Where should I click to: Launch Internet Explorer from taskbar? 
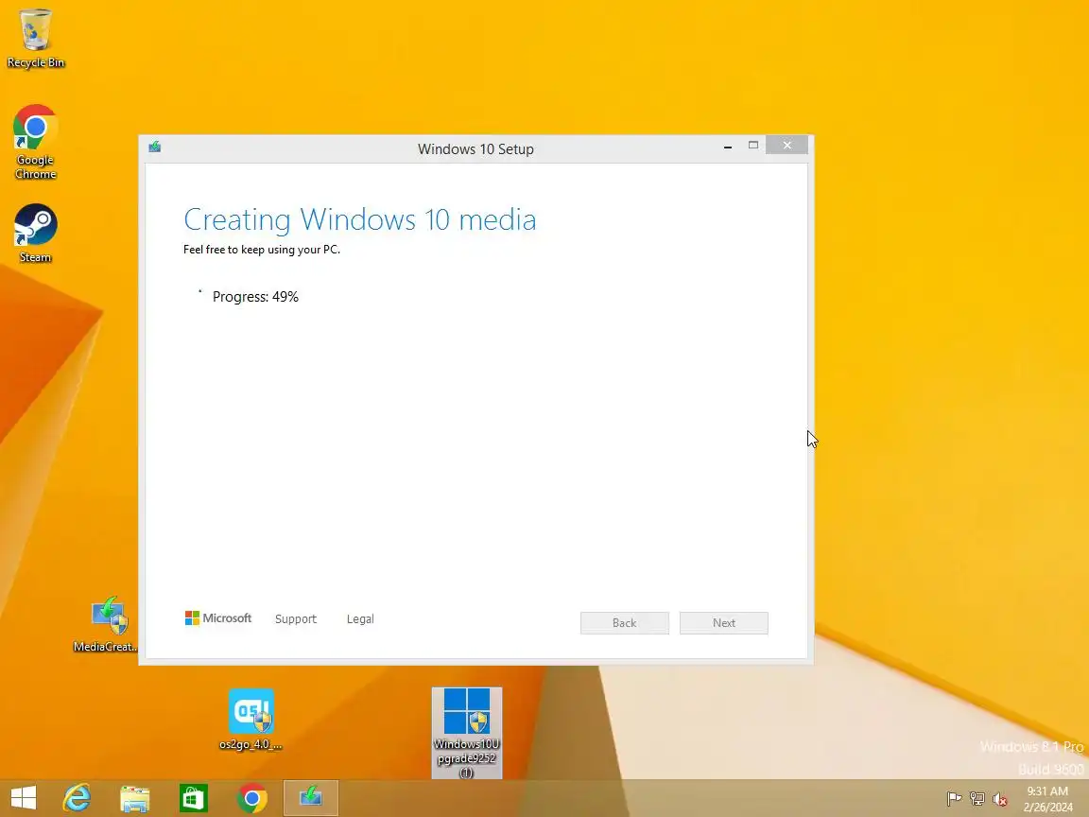click(78, 797)
